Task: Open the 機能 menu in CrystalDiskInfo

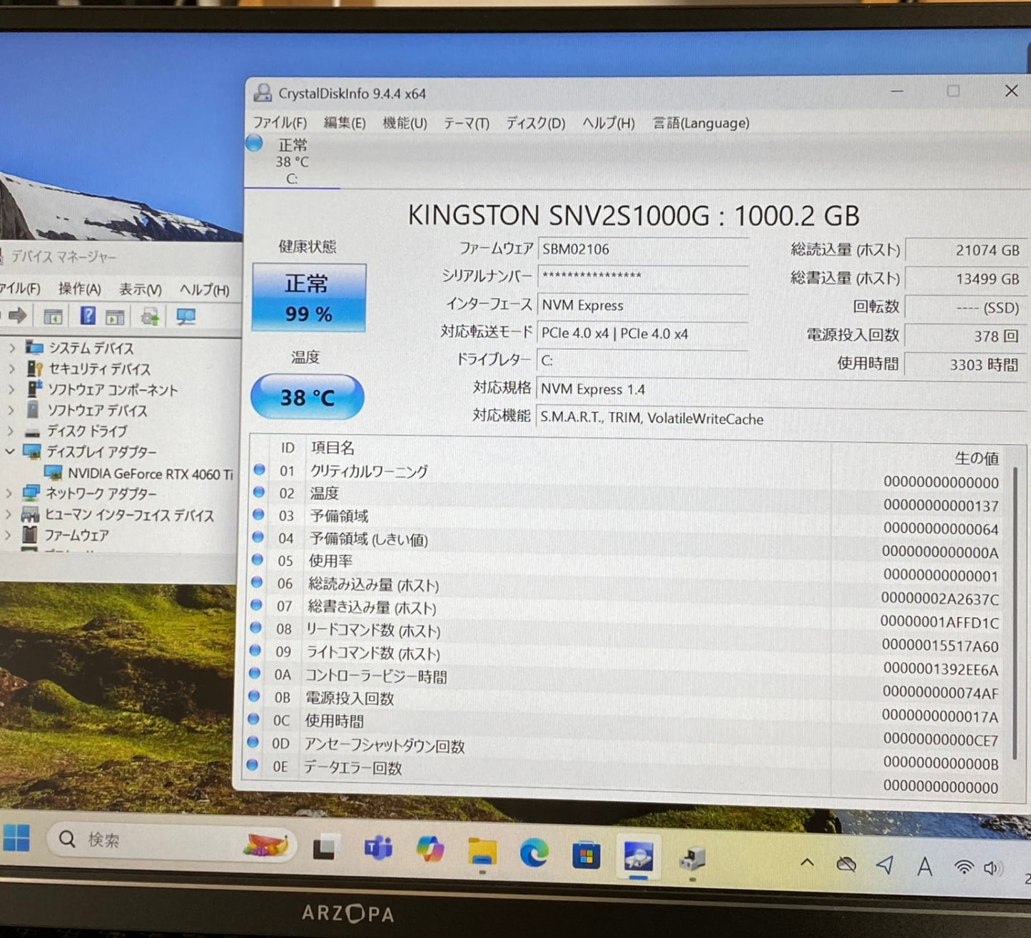Action: tap(404, 123)
